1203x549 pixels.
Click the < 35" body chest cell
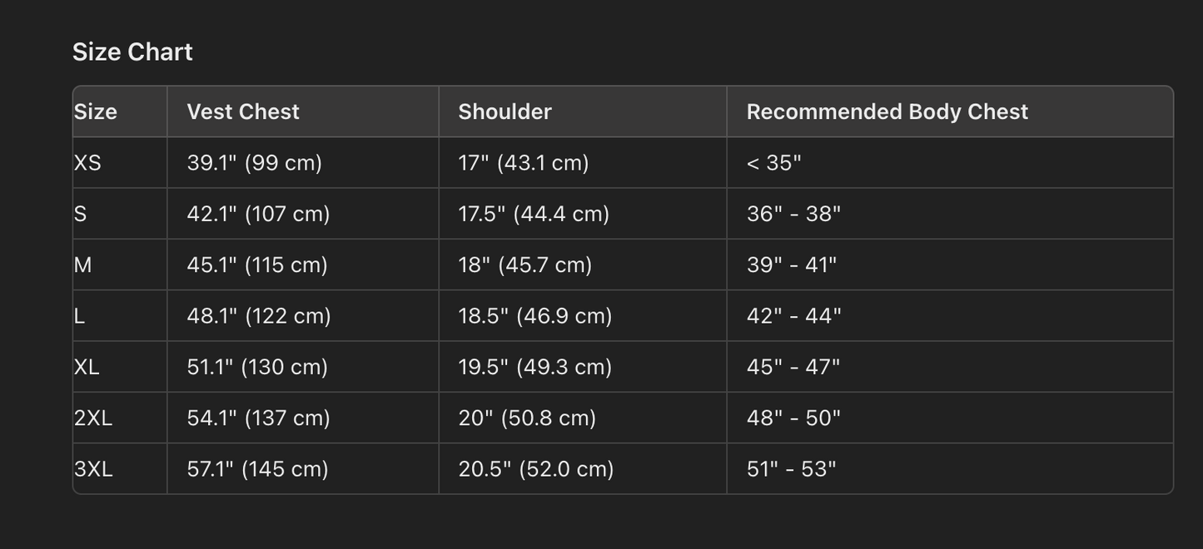(x=773, y=163)
